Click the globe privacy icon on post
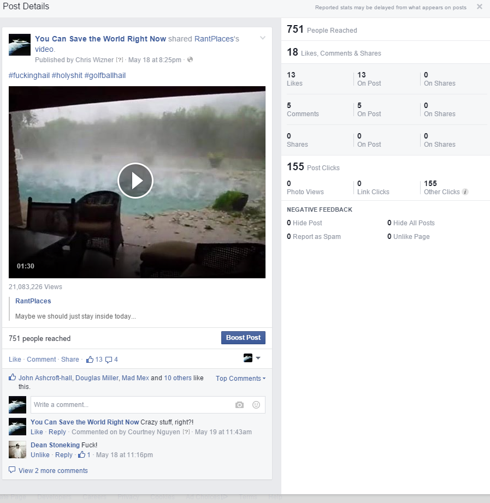 pyautogui.click(x=190, y=59)
